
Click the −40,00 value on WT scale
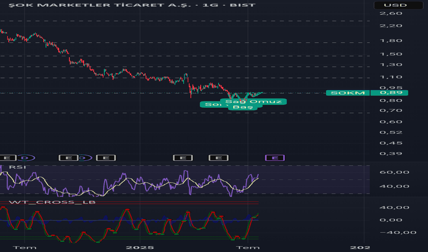coord(398,232)
